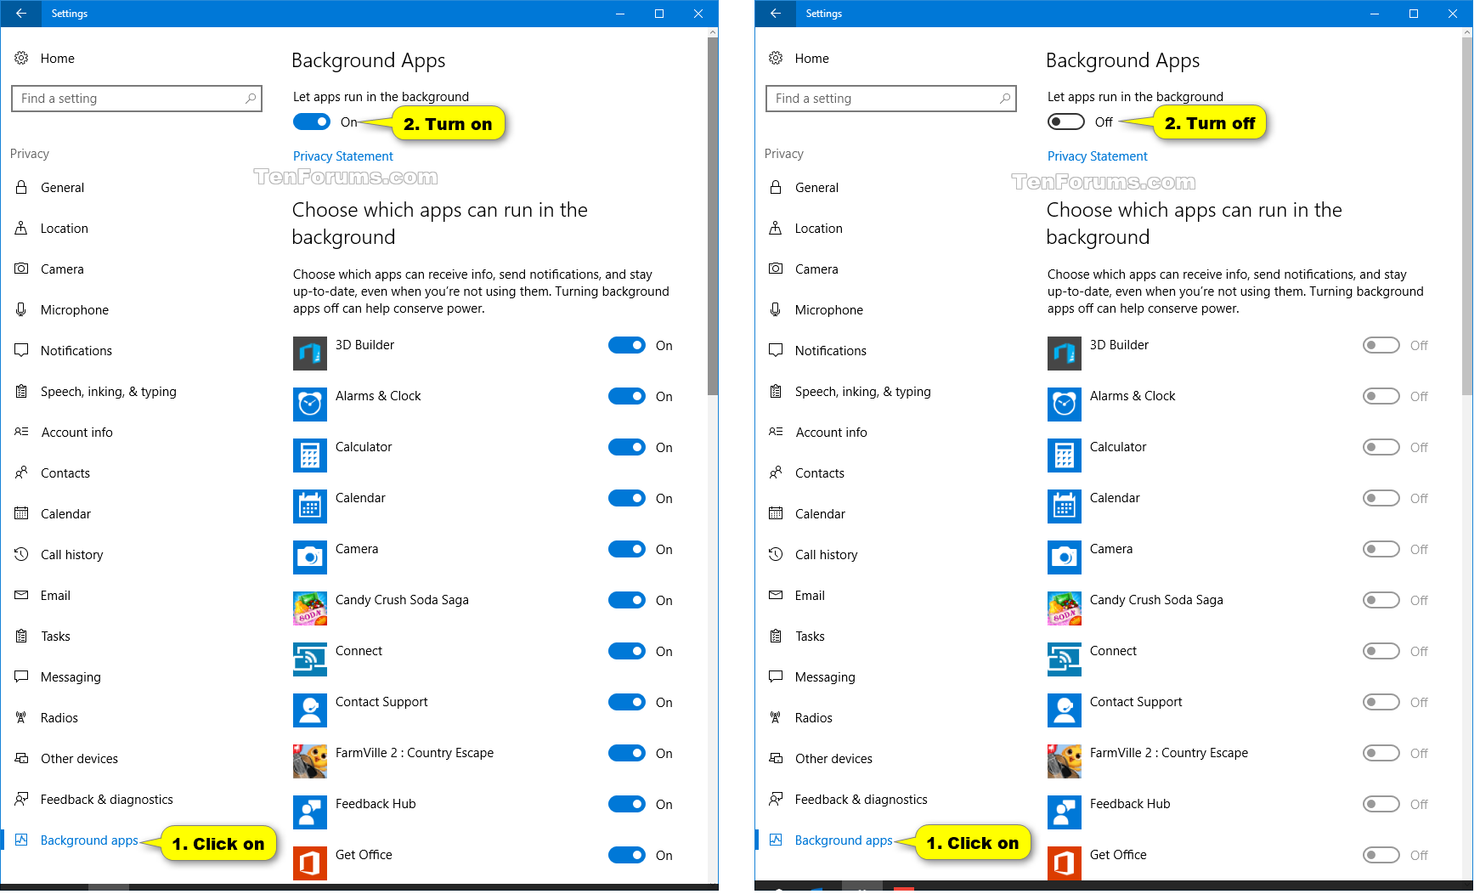Image resolution: width=1480 pixels, height=894 pixels.
Task: Toggle Contact Support switch in left window
Action: point(627,702)
